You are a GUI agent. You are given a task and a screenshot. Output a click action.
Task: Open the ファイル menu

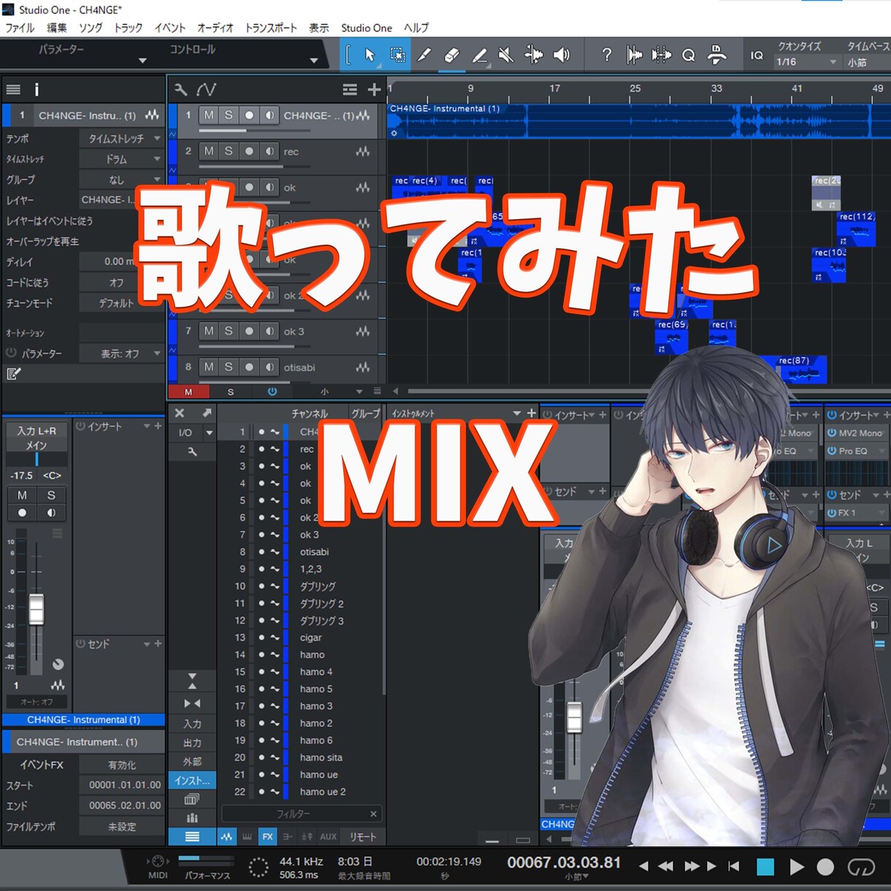20,28
